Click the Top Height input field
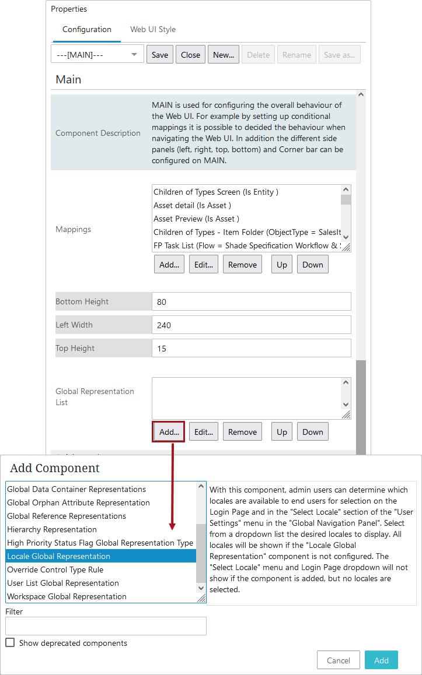This screenshot has height=675, width=422. (x=252, y=348)
